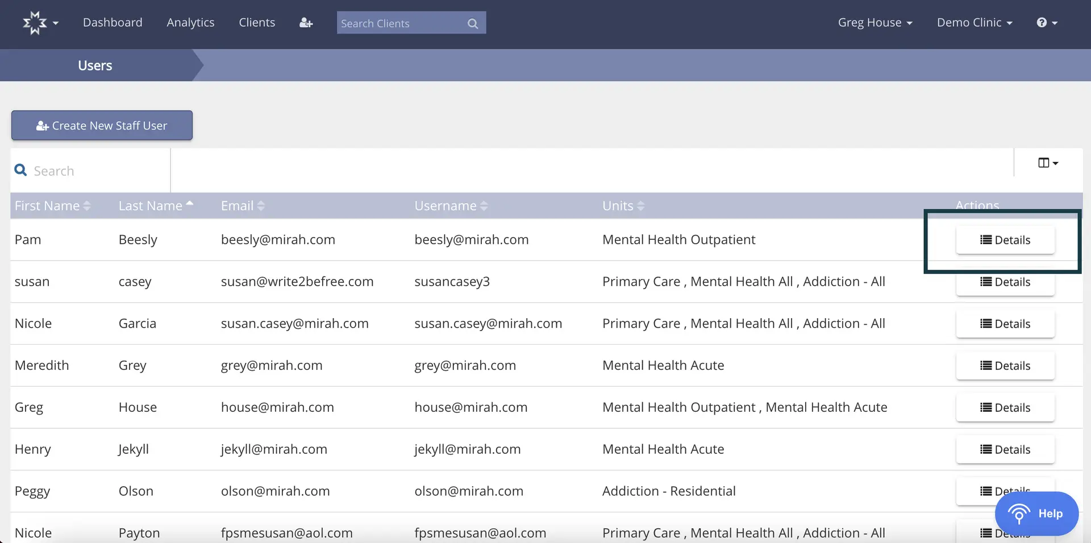Expand the caret next to the Mirah logo
Image resolution: width=1091 pixels, height=543 pixels.
56,24
